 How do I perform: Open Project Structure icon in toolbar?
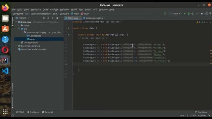point(202,14)
